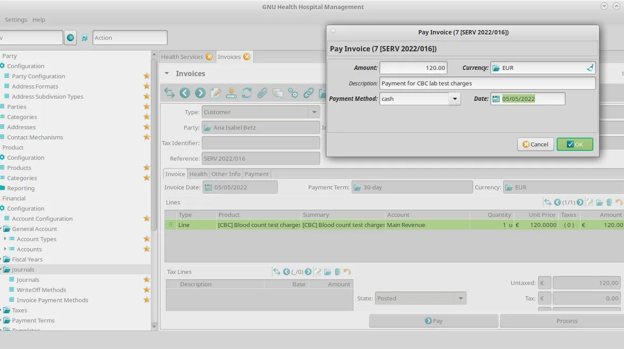Expand the Accounts tree node
The height and width of the screenshot is (349, 624).
[x=5, y=249]
